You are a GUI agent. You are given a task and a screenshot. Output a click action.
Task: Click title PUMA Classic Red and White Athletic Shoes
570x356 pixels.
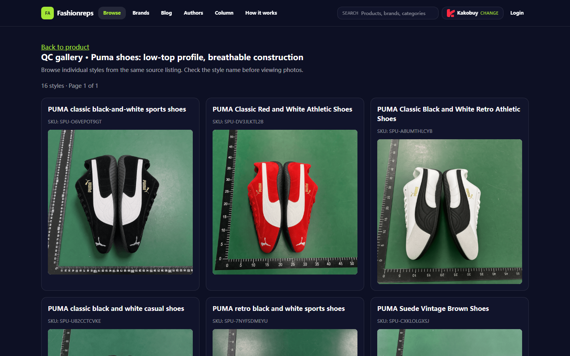[282, 109]
